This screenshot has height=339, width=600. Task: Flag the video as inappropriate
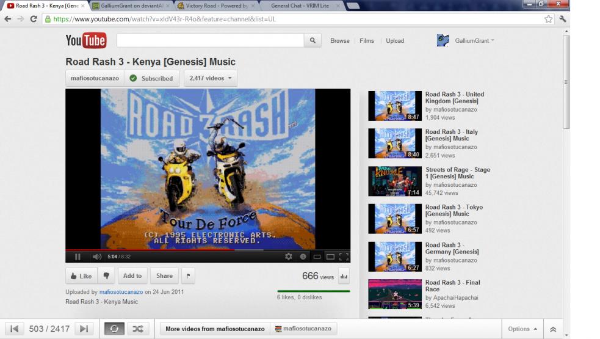click(188, 276)
